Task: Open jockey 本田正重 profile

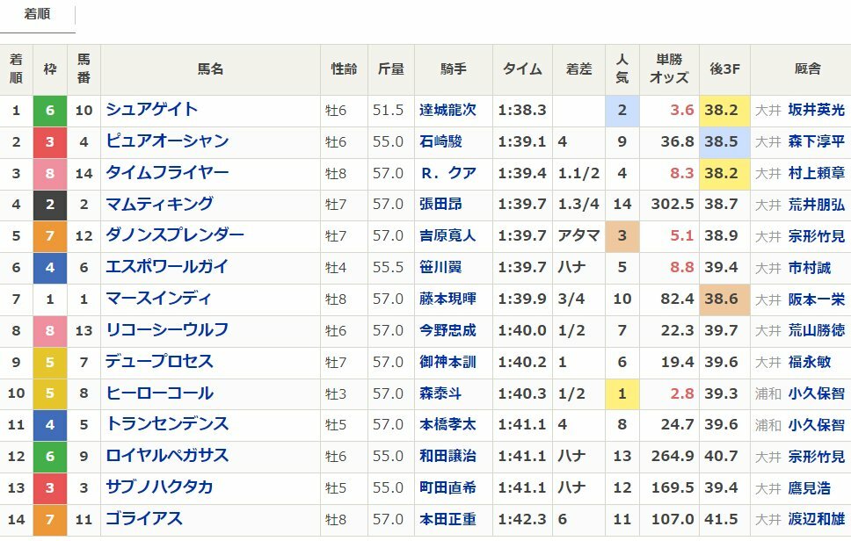Action: [x=447, y=519]
